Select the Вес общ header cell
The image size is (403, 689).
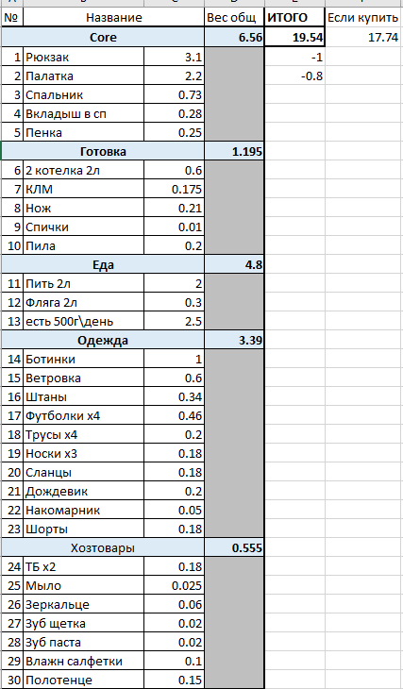[234, 18]
